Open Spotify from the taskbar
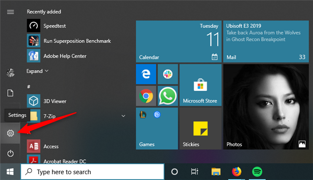This screenshot has height=180, width=313. 257,172
